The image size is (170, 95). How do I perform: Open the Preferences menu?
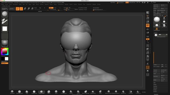pyautogui.click(x=61, y=4)
